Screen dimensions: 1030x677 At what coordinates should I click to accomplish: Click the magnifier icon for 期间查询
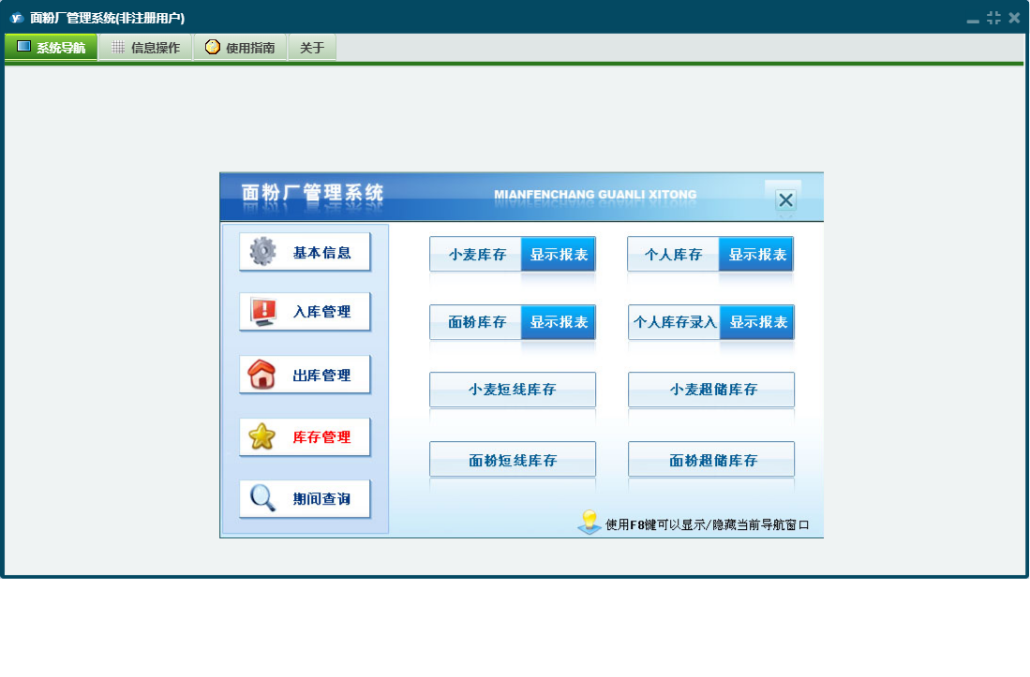(x=262, y=498)
